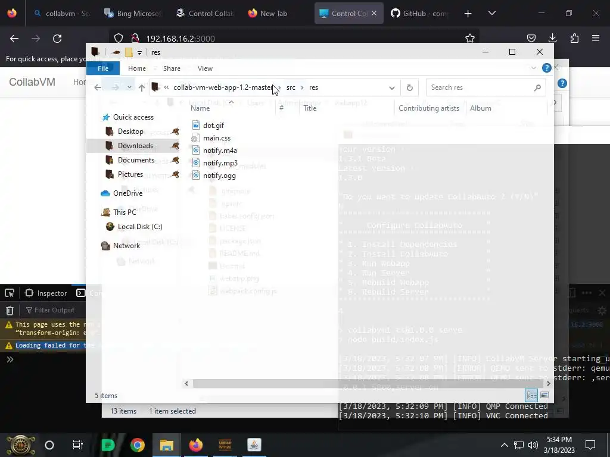Switch to the New Tab tab
The image size is (610, 457).
pyautogui.click(x=267, y=13)
